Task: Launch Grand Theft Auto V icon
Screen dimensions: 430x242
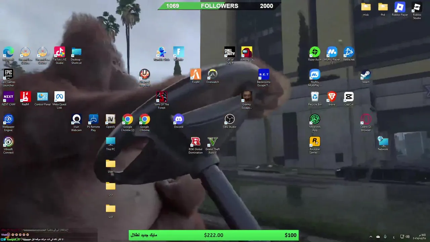Action: [213, 145]
